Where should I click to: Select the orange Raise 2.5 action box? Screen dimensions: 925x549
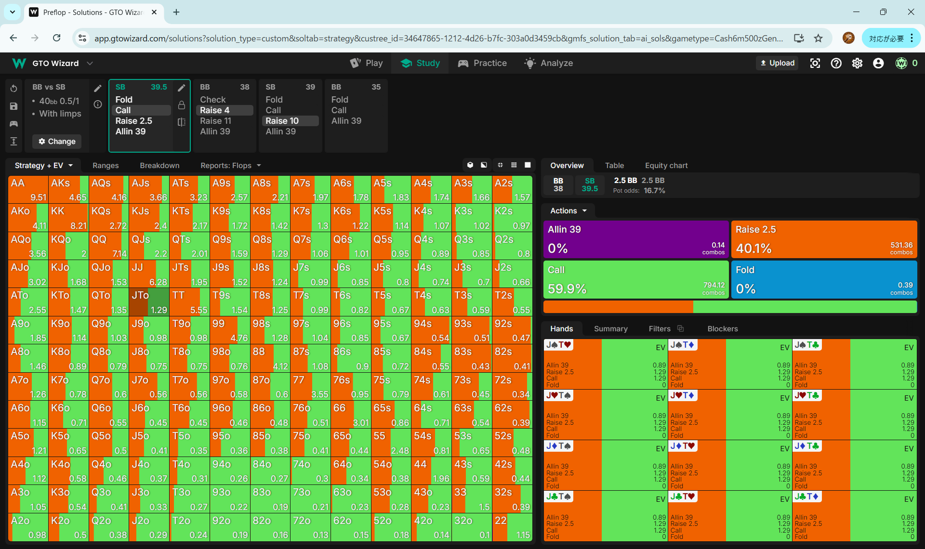coord(824,239)
